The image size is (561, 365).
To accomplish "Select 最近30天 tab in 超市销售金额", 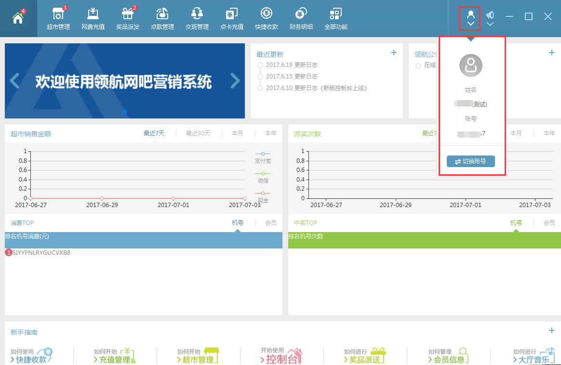I will [198, 133].
